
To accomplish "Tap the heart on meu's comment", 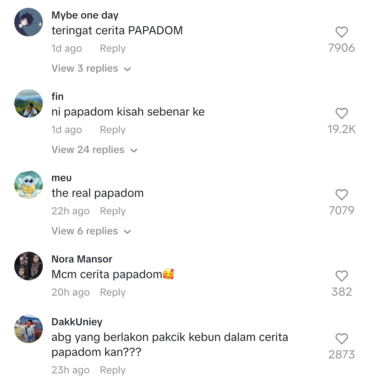I will 342,195.
